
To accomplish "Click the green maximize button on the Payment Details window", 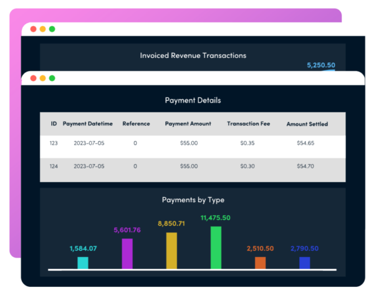I will click(x=52, y=78).
